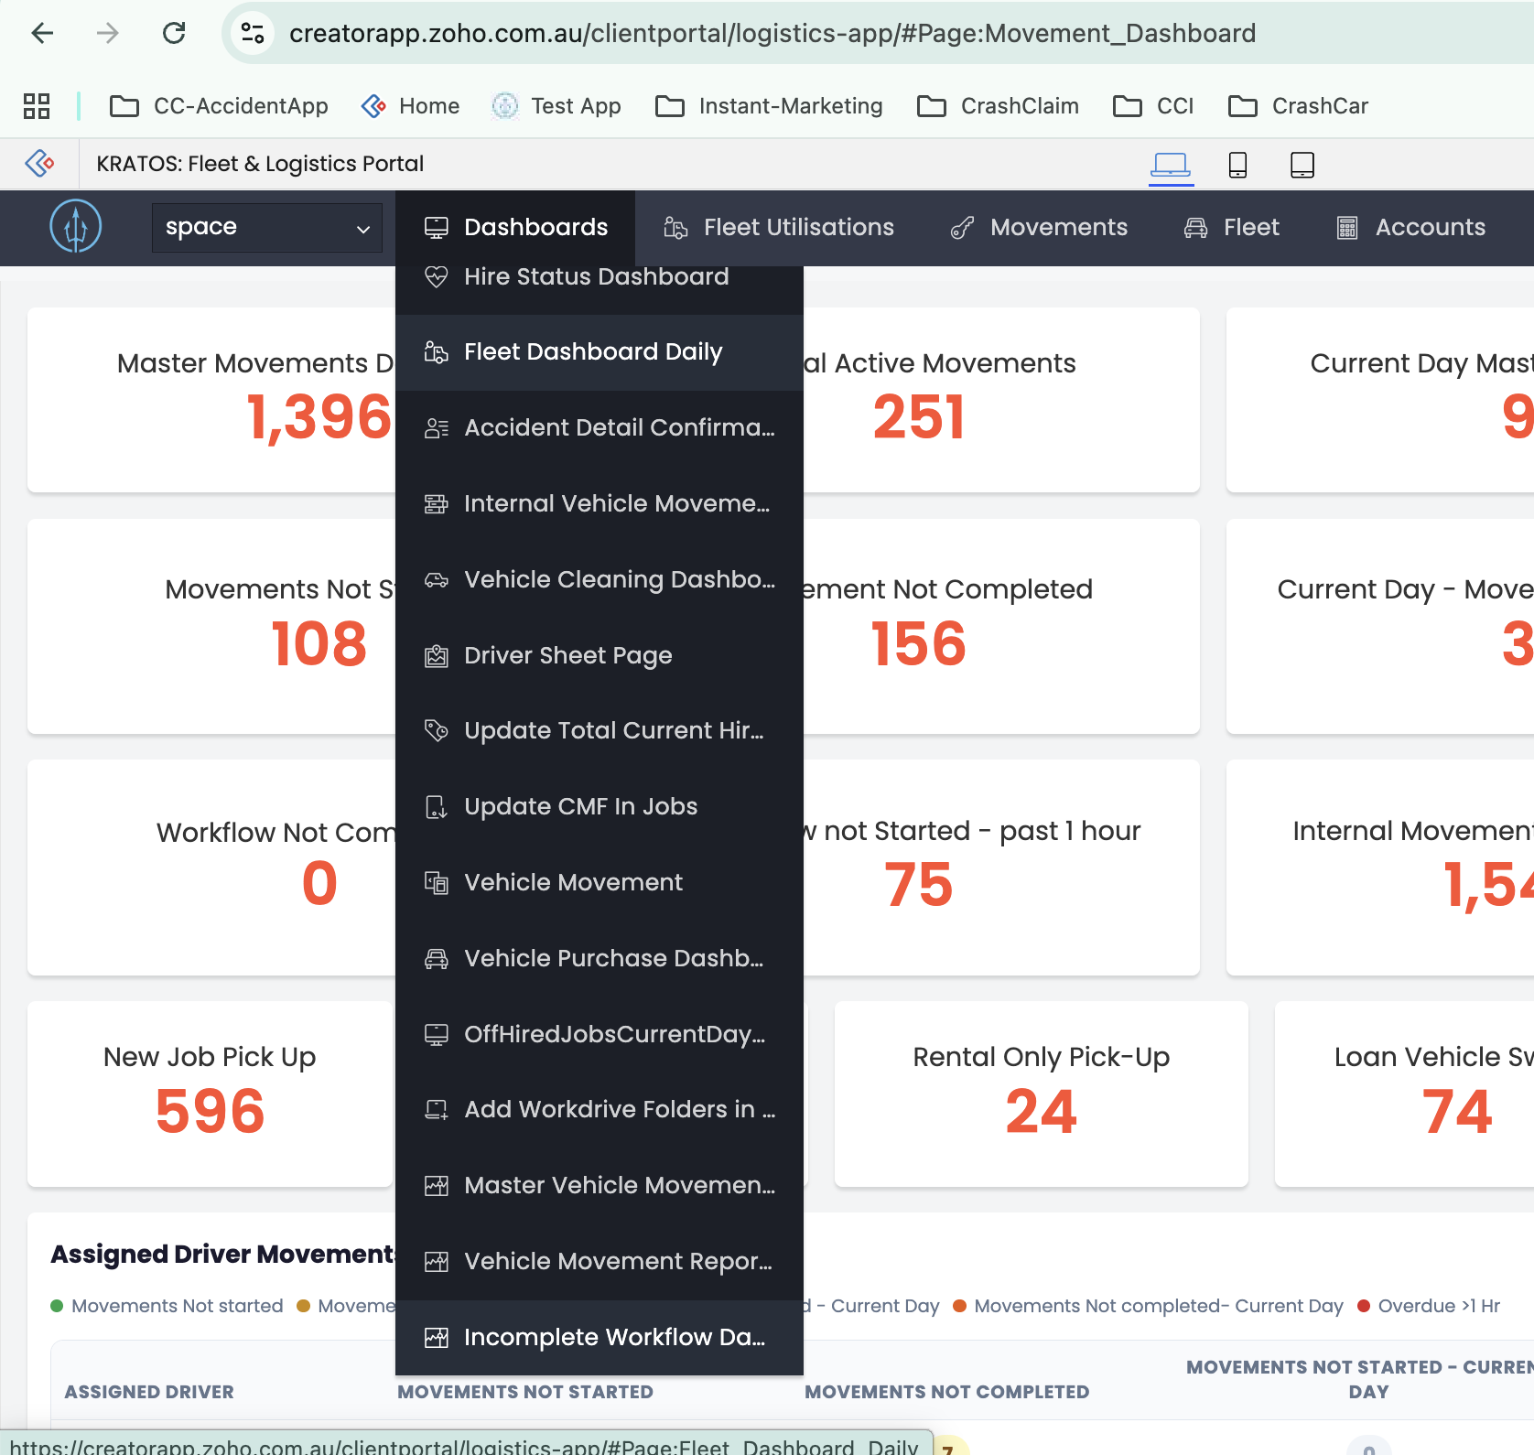This screenshot has width=1534, height=1455.
Task: Open Master Vehicle Movement entry
Action: tap(600, 1186)
